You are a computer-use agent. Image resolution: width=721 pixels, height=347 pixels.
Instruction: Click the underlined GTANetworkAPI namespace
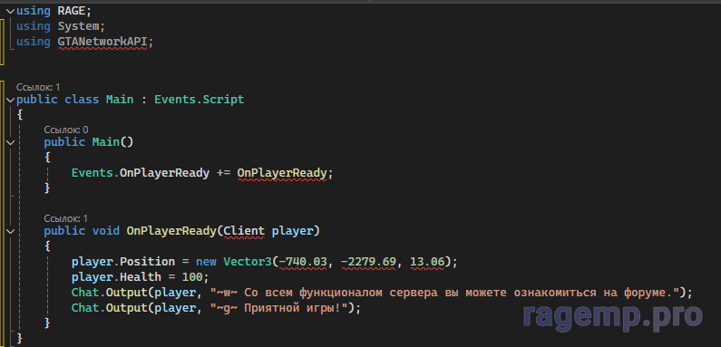point(102,42)
